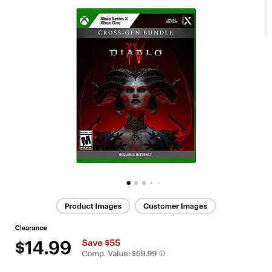This screenshot has width=272, height=272.
Task: Select the second carousel dot
Action: pos(136,183)
